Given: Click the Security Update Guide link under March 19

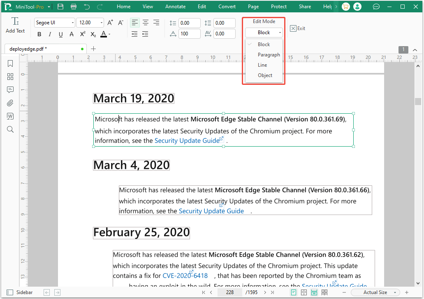Looking at the screenshot, I should tap(187, 140).
